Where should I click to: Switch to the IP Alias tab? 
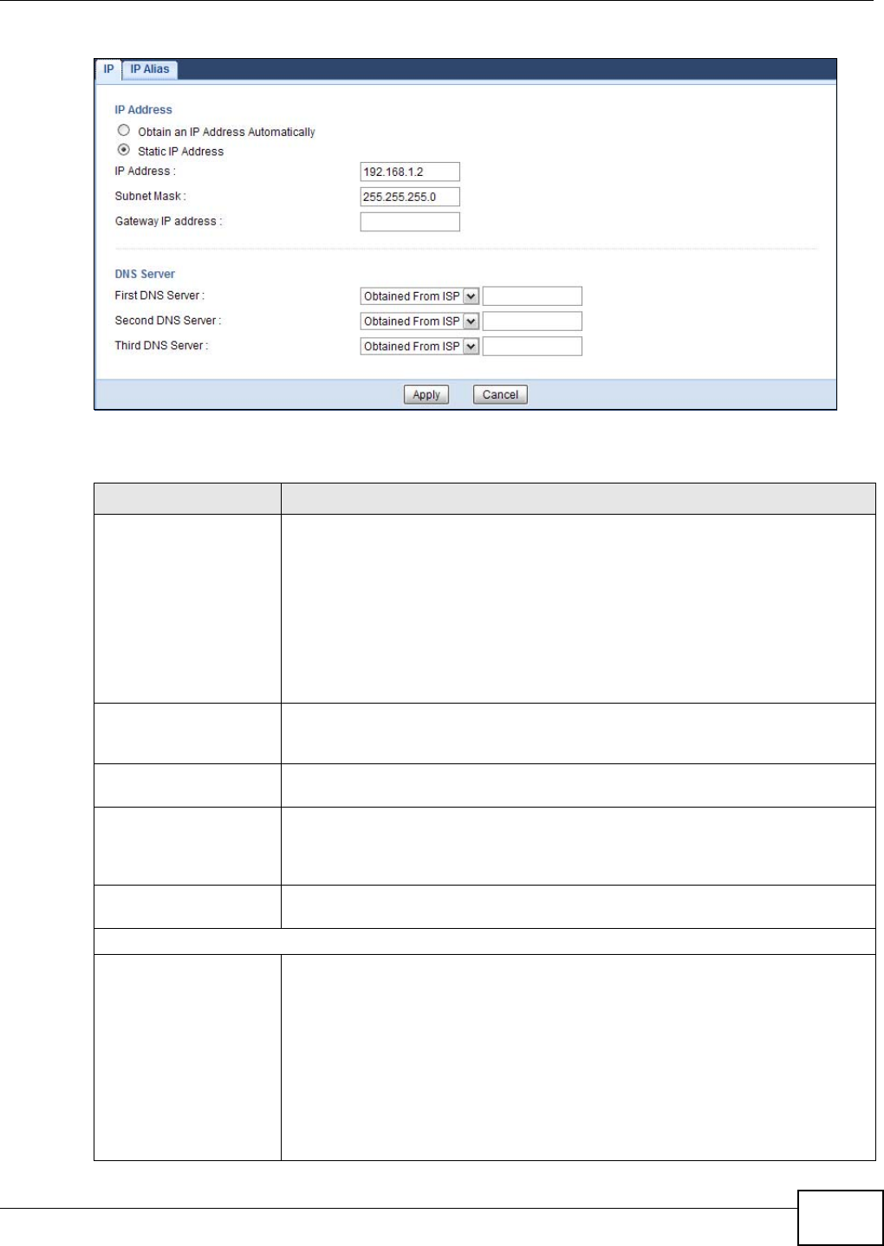click(x=150, y=69)
